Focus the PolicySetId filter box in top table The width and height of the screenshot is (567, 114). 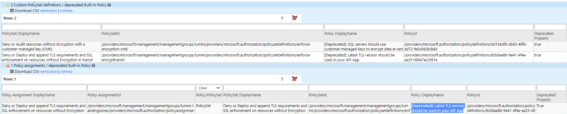pyautogui.click(x=212, y=27)
